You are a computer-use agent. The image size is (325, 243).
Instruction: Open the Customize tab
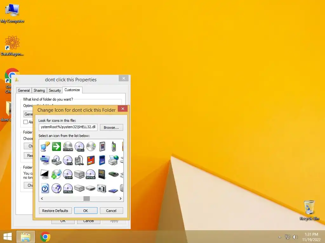click(x=72, y=90)
